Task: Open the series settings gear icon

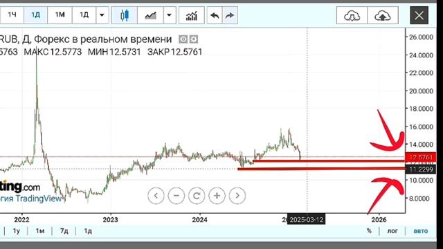Action: click(x=194, y=39)
